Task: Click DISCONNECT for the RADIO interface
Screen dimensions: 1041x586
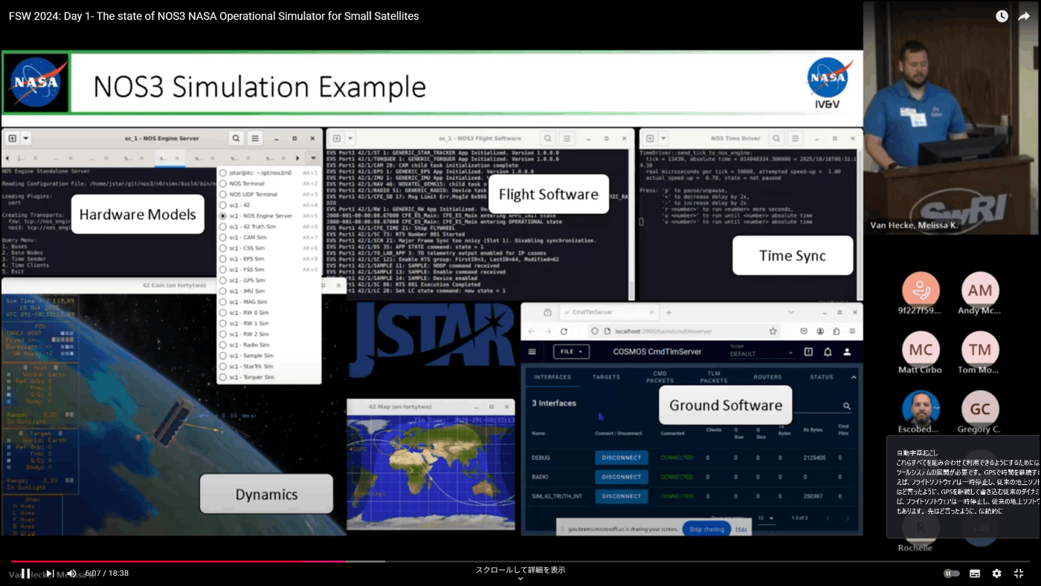Action: coord(622,477)
